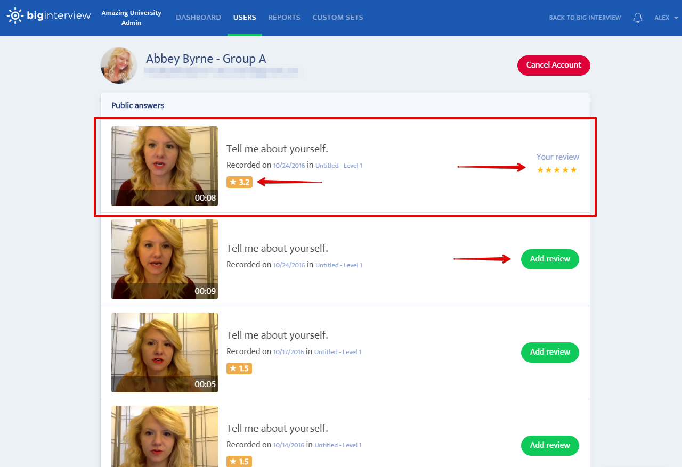Open the 10/14/2016 video thumbnail
This screenshot has height=467, width=682.
pos(165,436)
